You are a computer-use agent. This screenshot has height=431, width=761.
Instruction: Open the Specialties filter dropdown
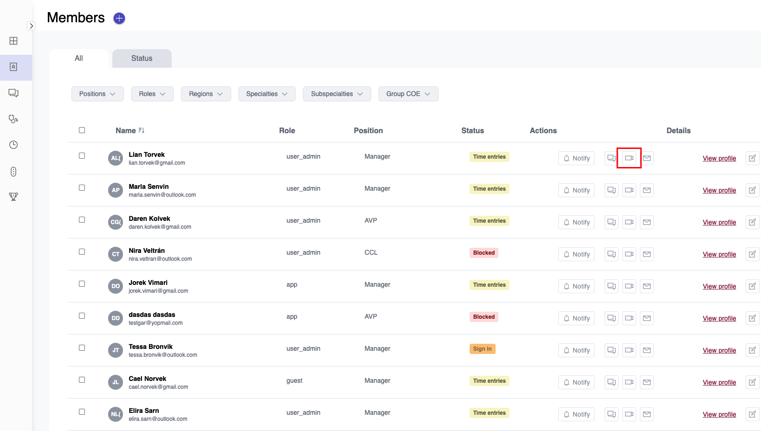click(x=267, y=94)
